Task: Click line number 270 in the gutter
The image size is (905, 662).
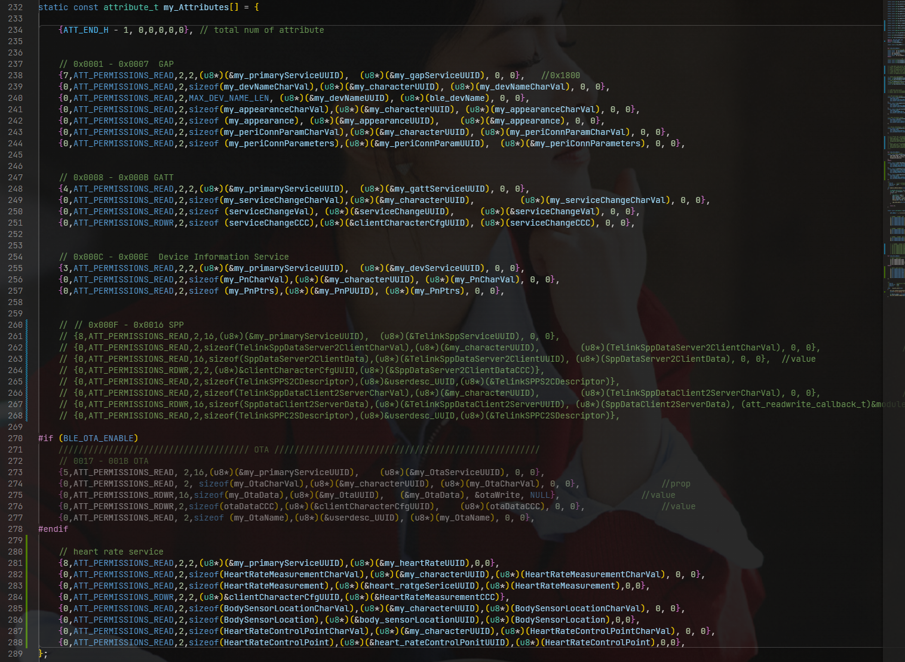Action: 15,438
